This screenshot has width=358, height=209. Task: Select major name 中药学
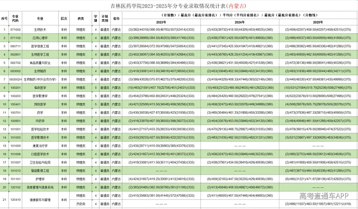[x=40, y=121]
